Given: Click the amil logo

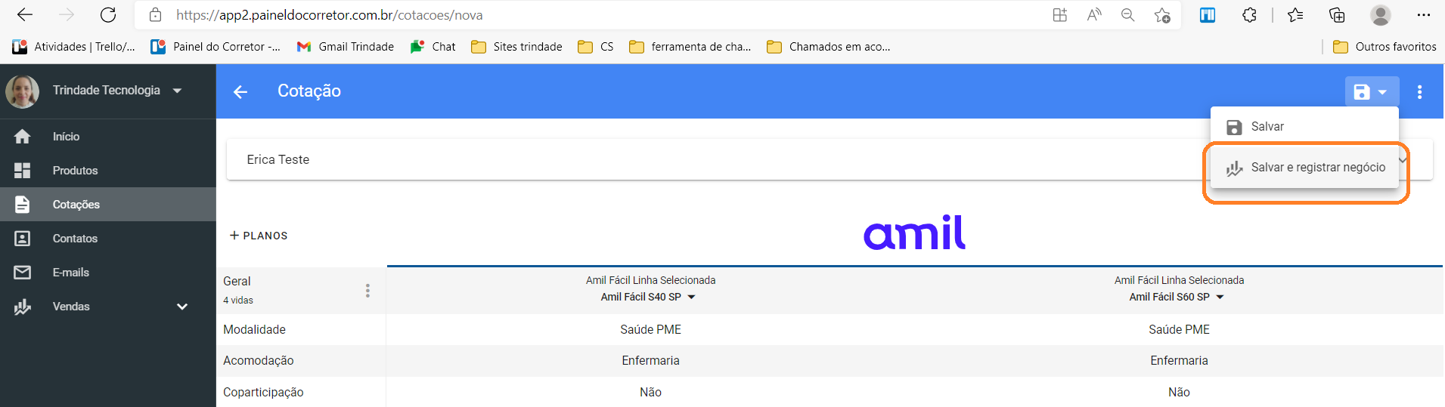Looking at the screenshot, I should (914, 232).
